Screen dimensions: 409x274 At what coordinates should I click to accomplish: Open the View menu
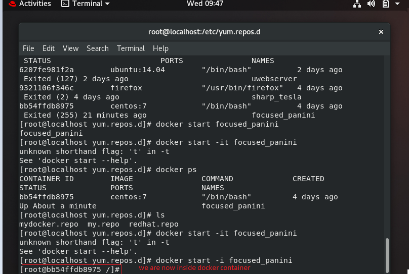click(x=70, y=48)
